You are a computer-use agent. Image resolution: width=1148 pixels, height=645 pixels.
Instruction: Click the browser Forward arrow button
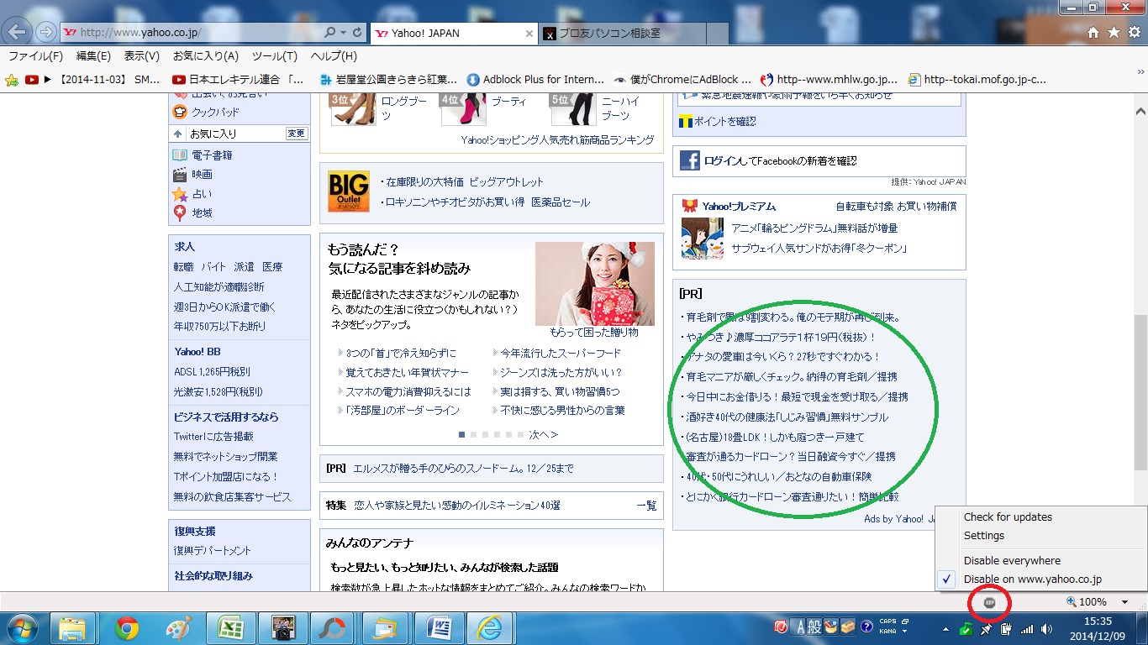coord(46,32)
